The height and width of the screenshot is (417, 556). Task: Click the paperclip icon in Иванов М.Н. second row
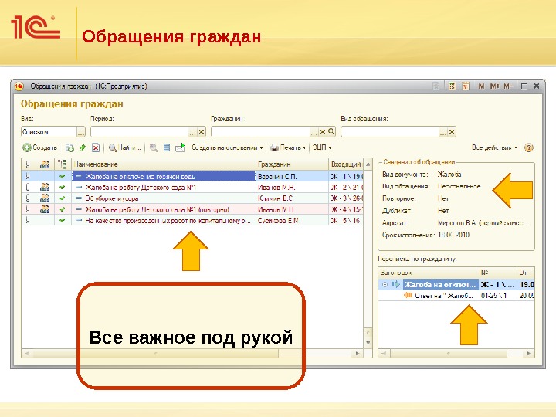(28, 187)
